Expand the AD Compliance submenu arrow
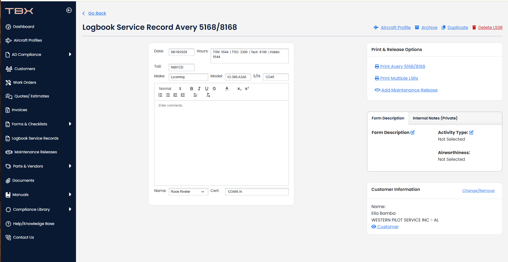 tap(70, 54)
